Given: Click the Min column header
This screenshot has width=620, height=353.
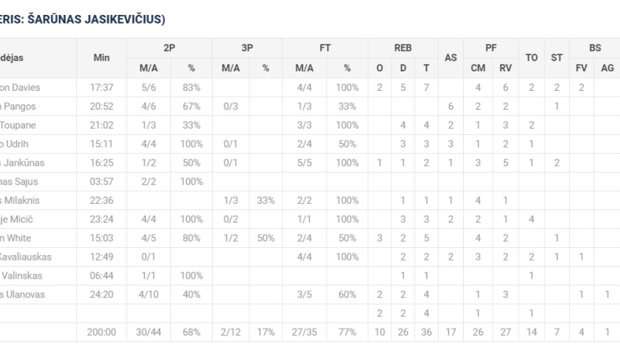Looking at the screenshot, I should point(100,57).
